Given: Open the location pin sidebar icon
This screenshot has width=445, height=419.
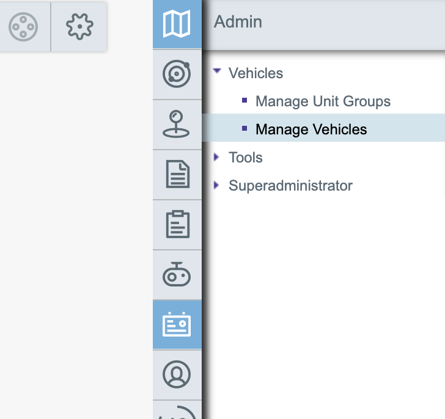Looking at the screenshot, I should click(x=177, y=125).
